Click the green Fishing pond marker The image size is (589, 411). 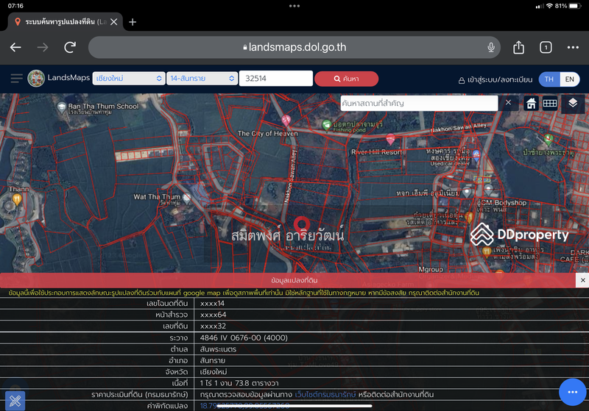[326, 125]
